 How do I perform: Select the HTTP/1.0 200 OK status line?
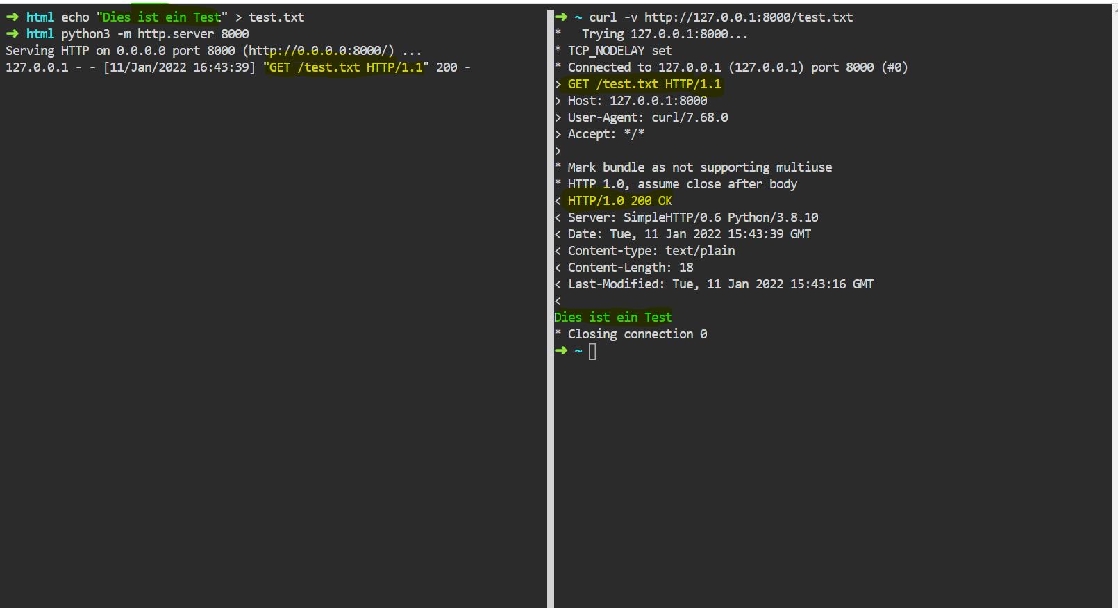619,201
